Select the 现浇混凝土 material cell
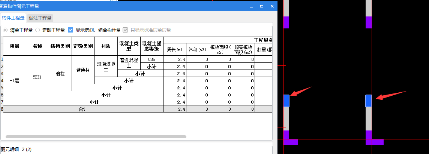The width and height of the screenshot is (429, 154). [x=106, y=66]
